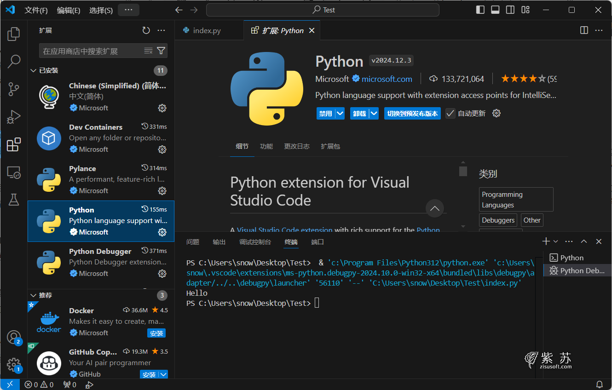Viewport: 612px width, 390px height.
Task: Switch to the Output panel tab
Action: (219, 242)
